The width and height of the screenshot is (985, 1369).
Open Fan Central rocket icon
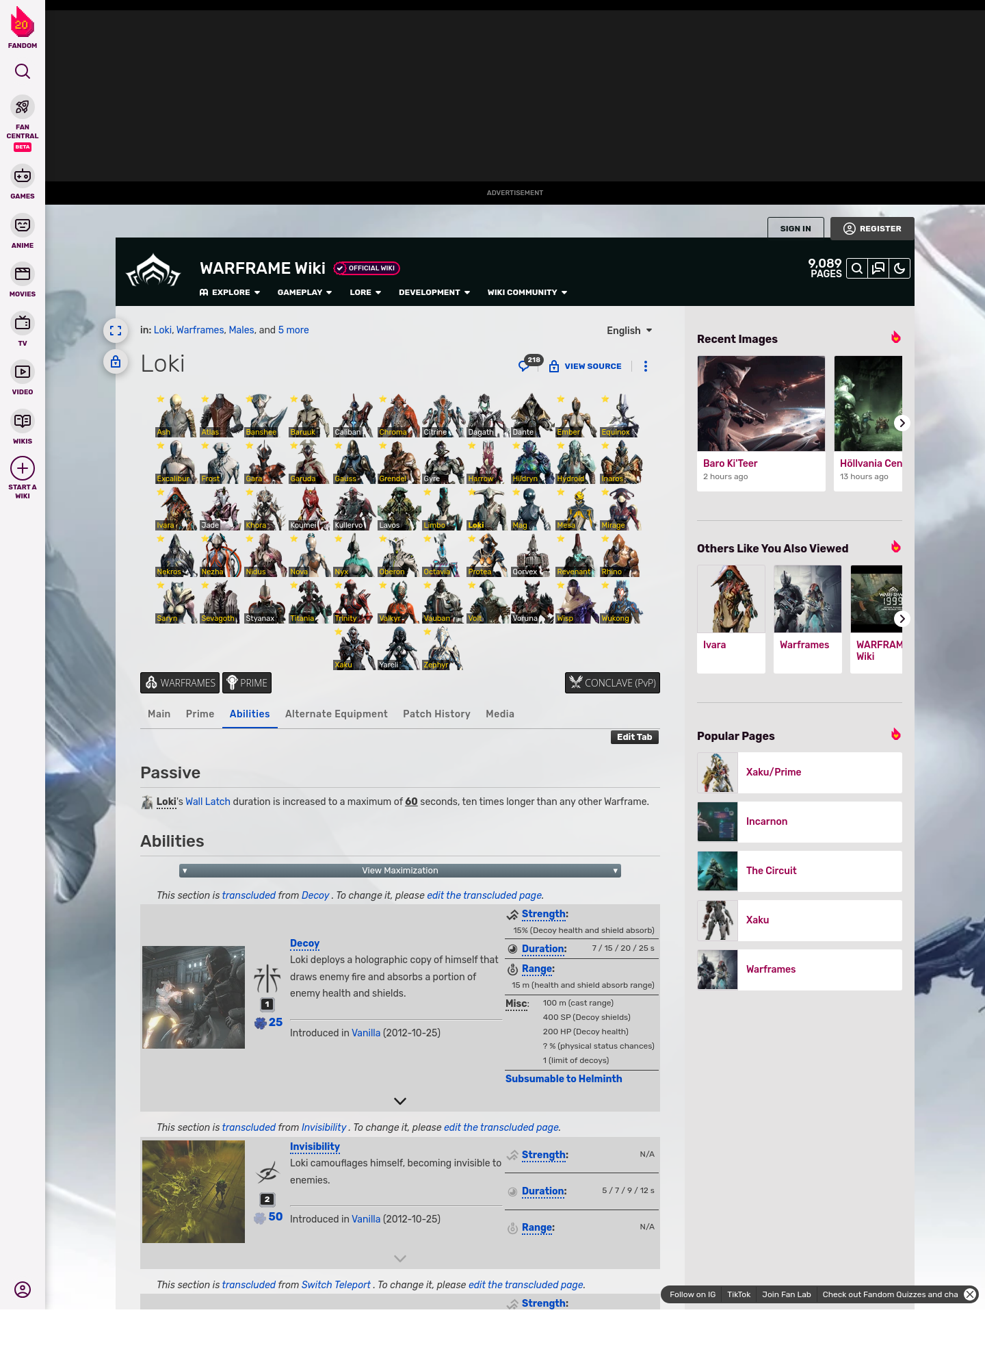point(23,107)
